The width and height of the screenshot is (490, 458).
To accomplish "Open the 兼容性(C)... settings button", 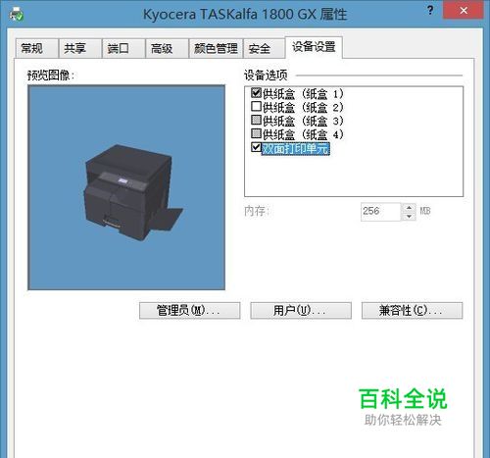I will point(412,310).
